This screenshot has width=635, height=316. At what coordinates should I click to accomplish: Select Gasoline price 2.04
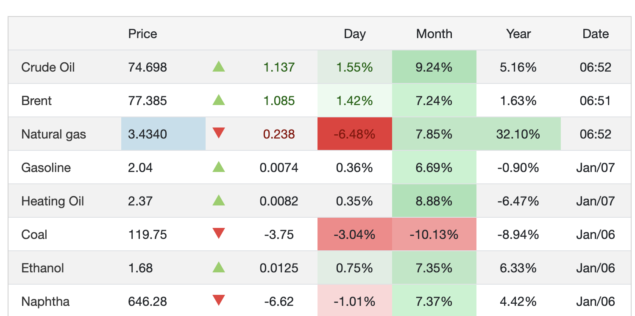(140, 168)
